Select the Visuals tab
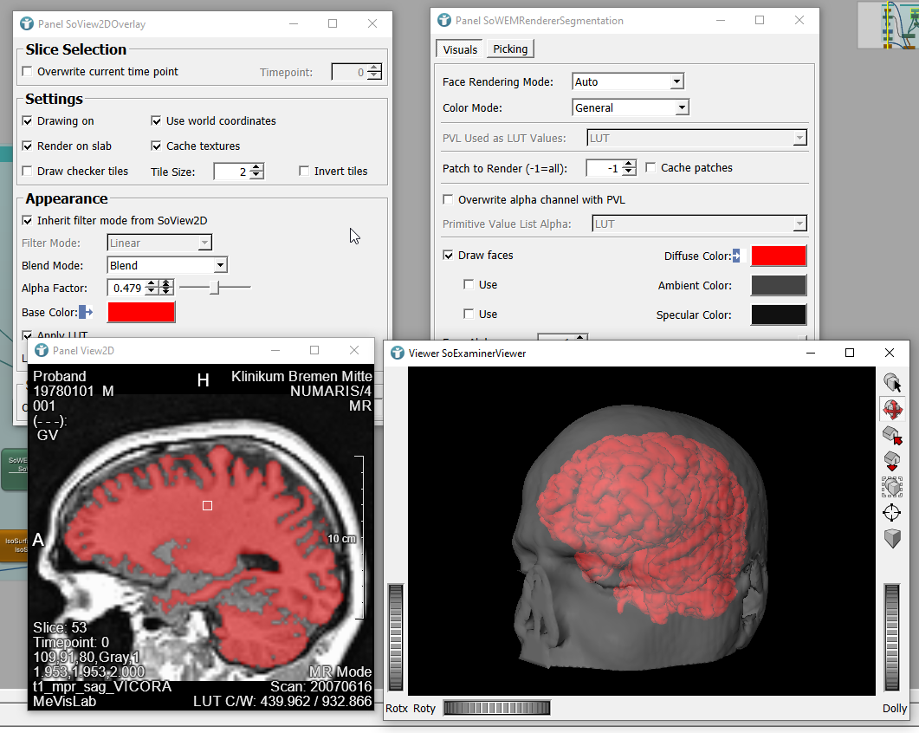 (x=460, y=49)
